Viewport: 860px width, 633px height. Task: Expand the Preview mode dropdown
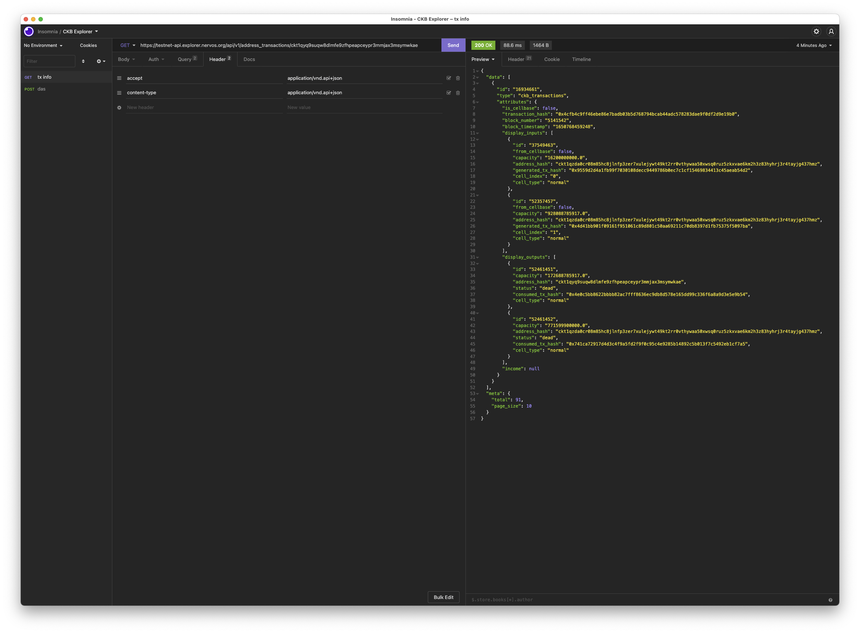[483, 59]
